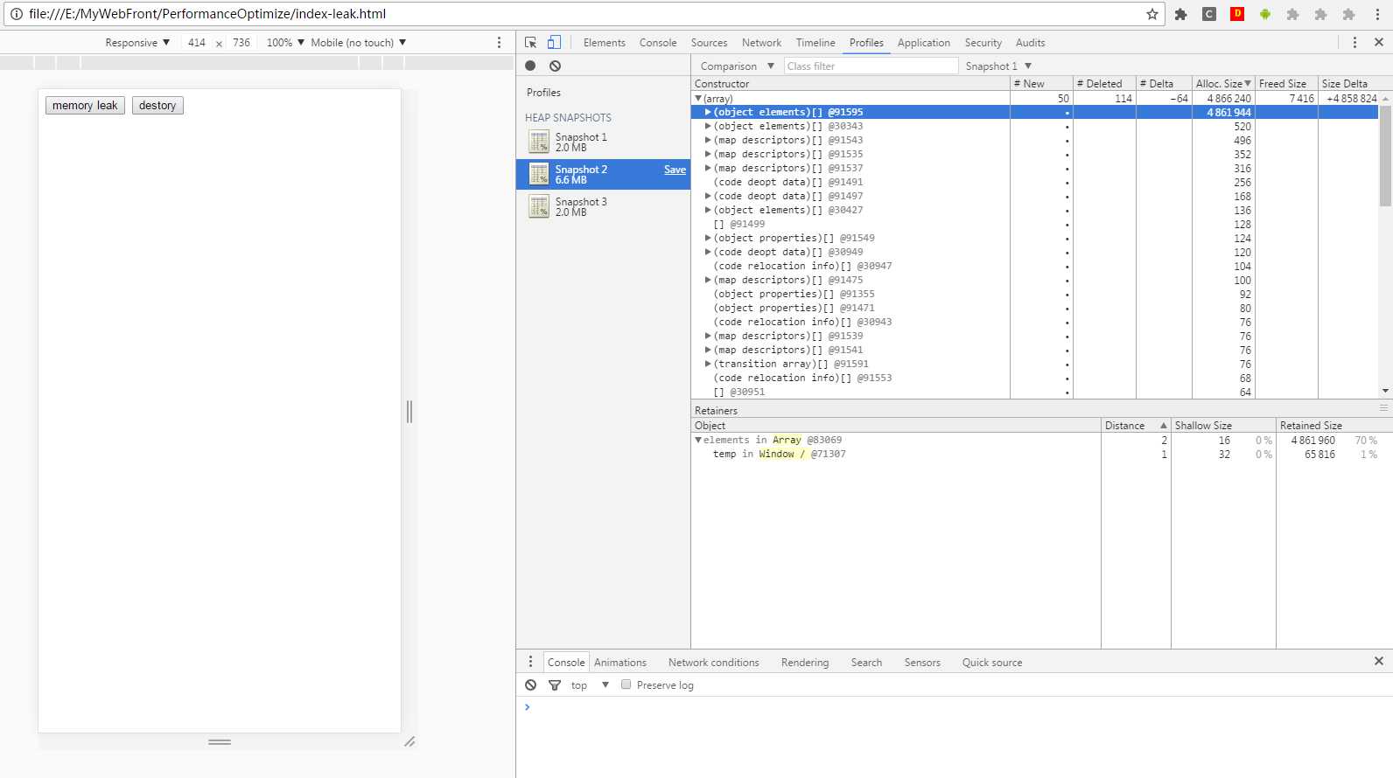Close the console drawer
1393x778 pixels.
(1379, 662)
